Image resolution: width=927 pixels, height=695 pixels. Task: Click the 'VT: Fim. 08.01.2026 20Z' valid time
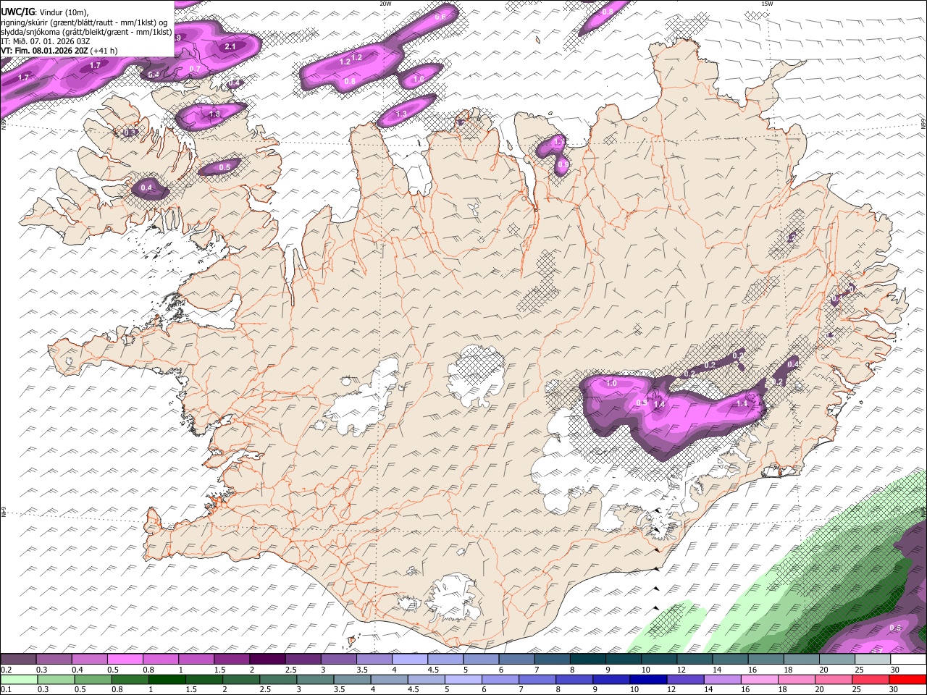pos(45,51)
